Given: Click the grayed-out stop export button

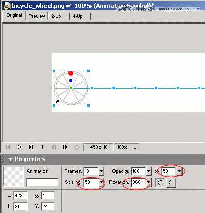Looking at the screenshot, I should [x=77, y=147].
